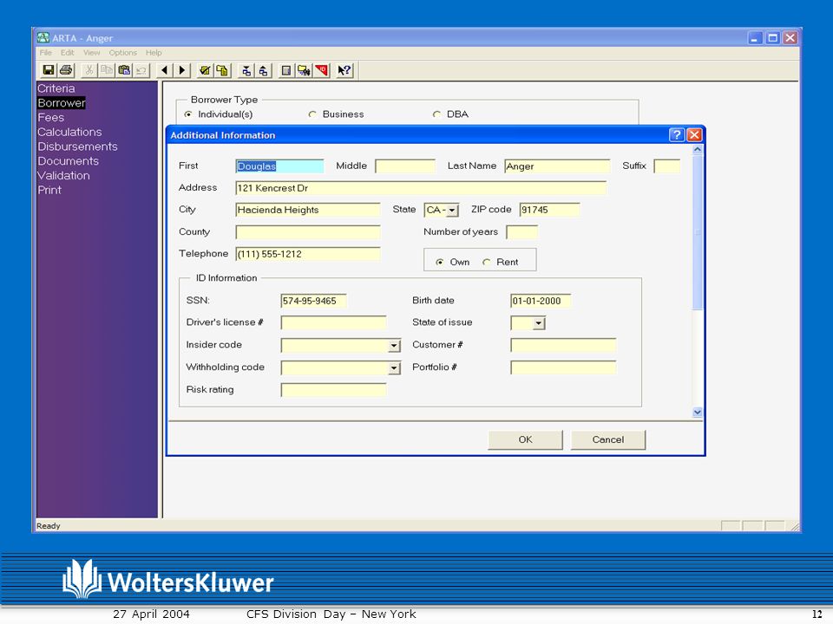This screenshot has height=624, width=833.
Task: Click the ARTA application title icon
Action: pos(43,37)
